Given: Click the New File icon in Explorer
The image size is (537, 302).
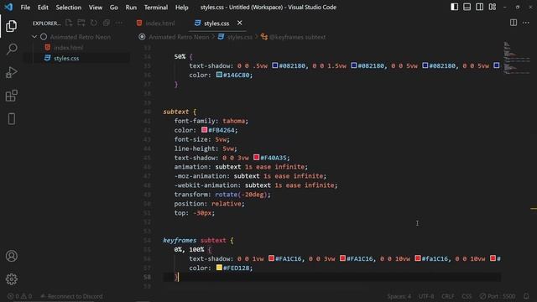Looking at the screenshot, I should point(69,23).
